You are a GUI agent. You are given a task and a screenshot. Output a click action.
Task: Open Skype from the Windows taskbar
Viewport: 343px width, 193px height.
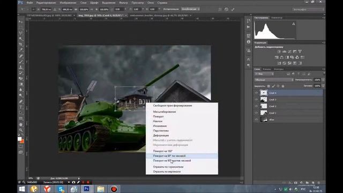coord(61,189)
